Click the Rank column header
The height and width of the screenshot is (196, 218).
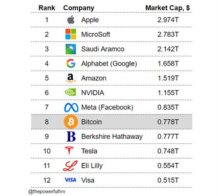(47, 8)
